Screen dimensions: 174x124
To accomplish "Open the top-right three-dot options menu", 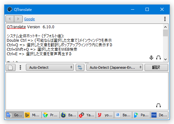I will coord(165,19).
